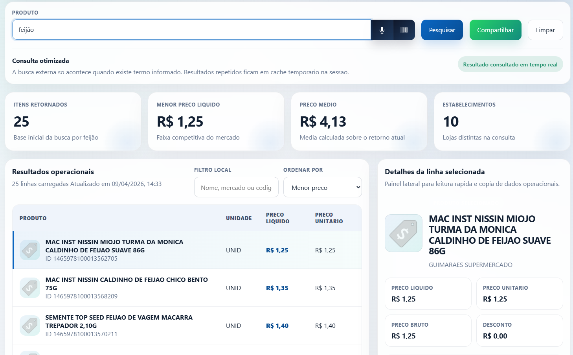Screen dimensions: 573x355
Task: Click the 25 linhas carregadas update timestamp
Action: tap(87, 184)
